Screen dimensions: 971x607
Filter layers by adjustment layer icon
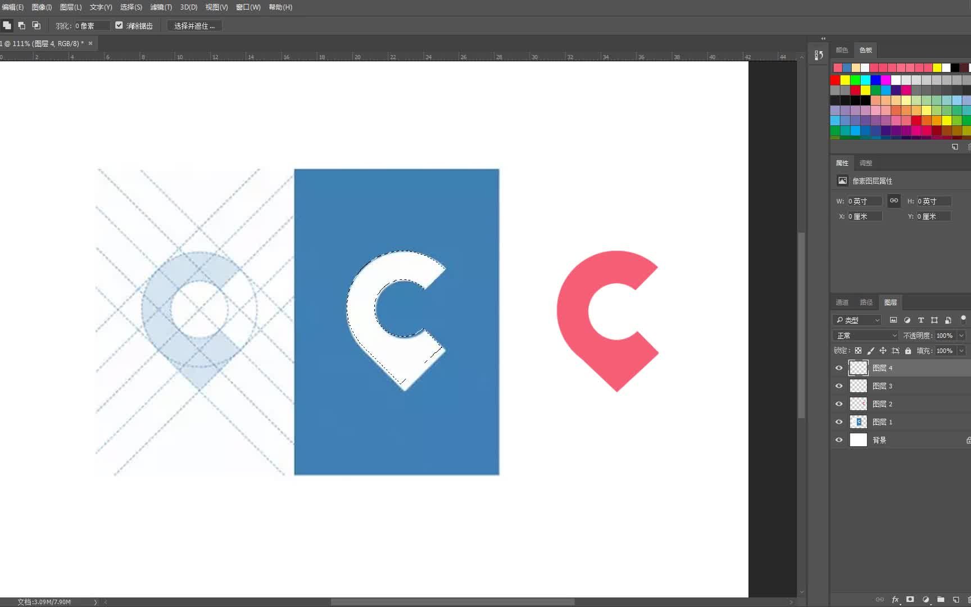(x=907, y=320)
